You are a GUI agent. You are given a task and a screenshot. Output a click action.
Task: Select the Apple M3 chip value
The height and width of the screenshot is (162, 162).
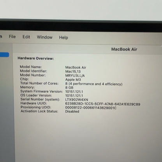73,79
